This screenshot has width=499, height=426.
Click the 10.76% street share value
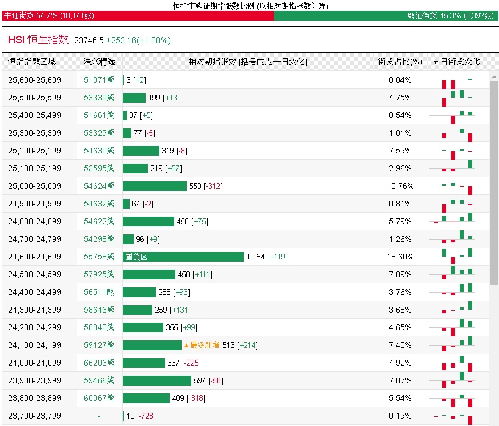400,186
